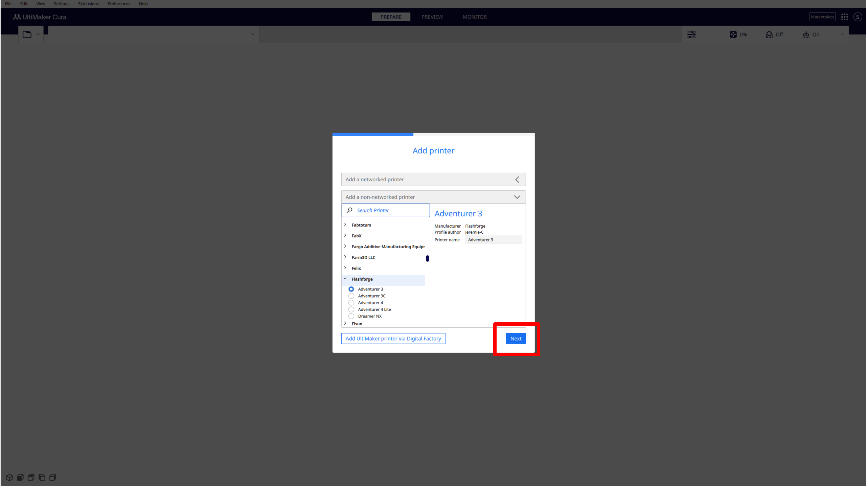Open the file folder icon to load a model
866x487 pixels.
tap(27, 34)
